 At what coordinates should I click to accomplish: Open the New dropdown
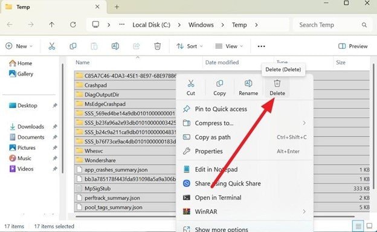pos(19,46)
